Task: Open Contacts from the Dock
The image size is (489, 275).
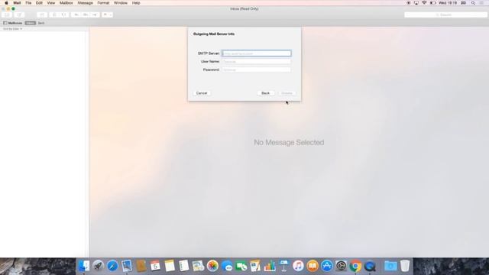Action: [141, 266]
